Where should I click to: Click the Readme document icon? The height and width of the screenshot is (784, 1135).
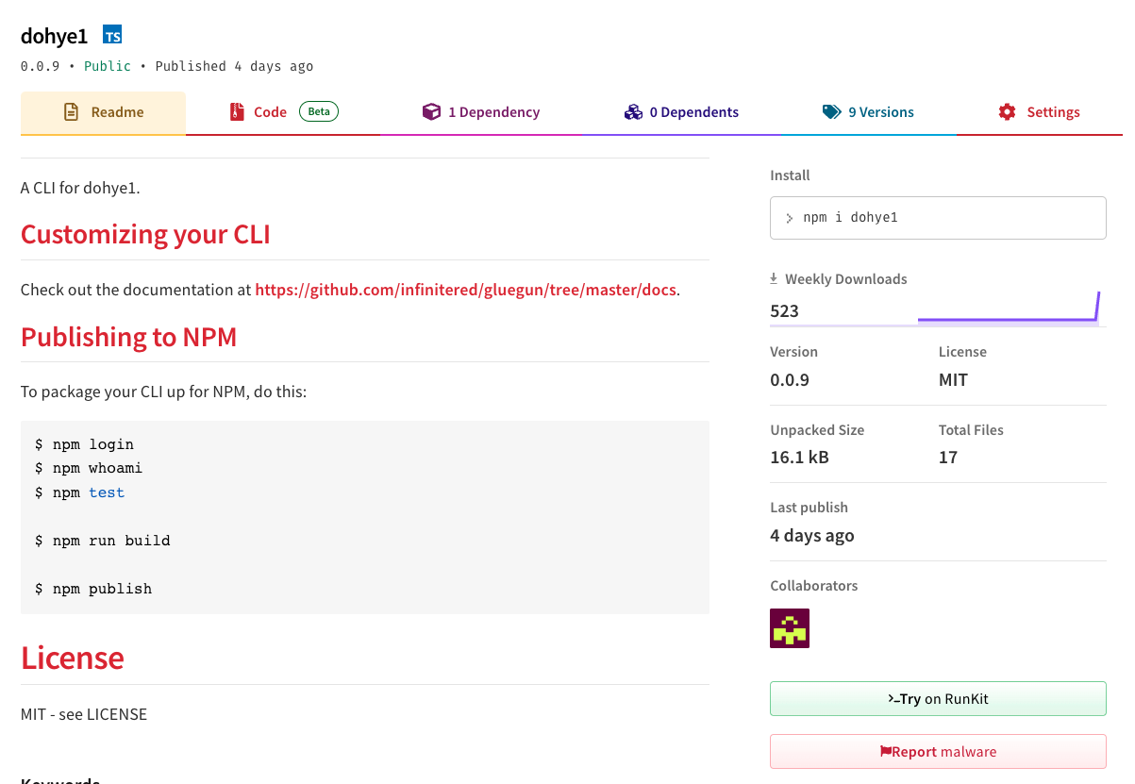tap(71, 112)
